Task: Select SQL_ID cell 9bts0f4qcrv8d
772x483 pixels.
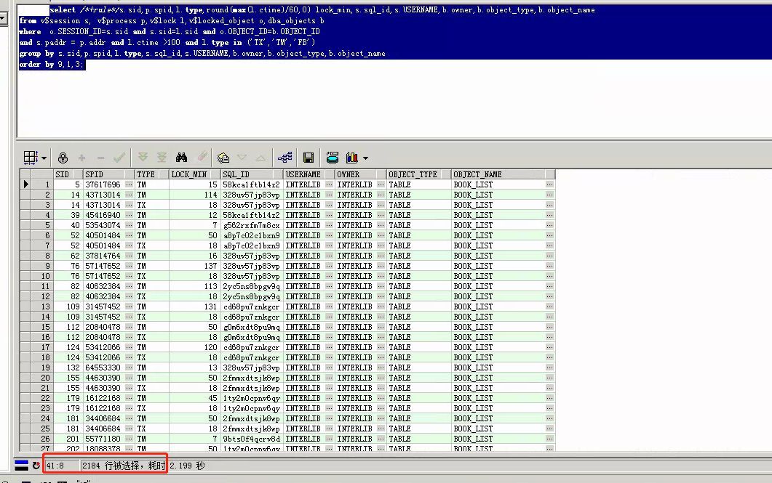Action: [252, 439]
